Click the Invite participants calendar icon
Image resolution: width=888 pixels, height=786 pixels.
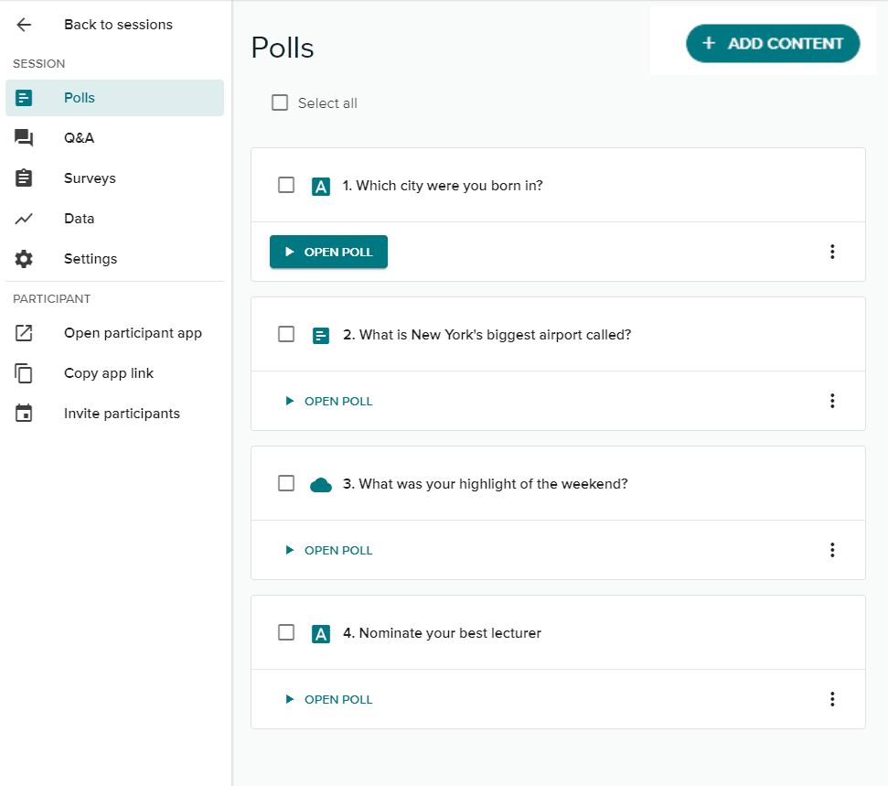click(x=24, y=413)
